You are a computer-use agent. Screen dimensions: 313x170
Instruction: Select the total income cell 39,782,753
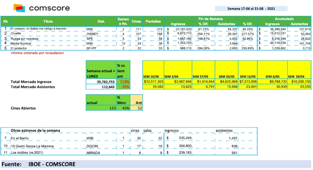101,82
